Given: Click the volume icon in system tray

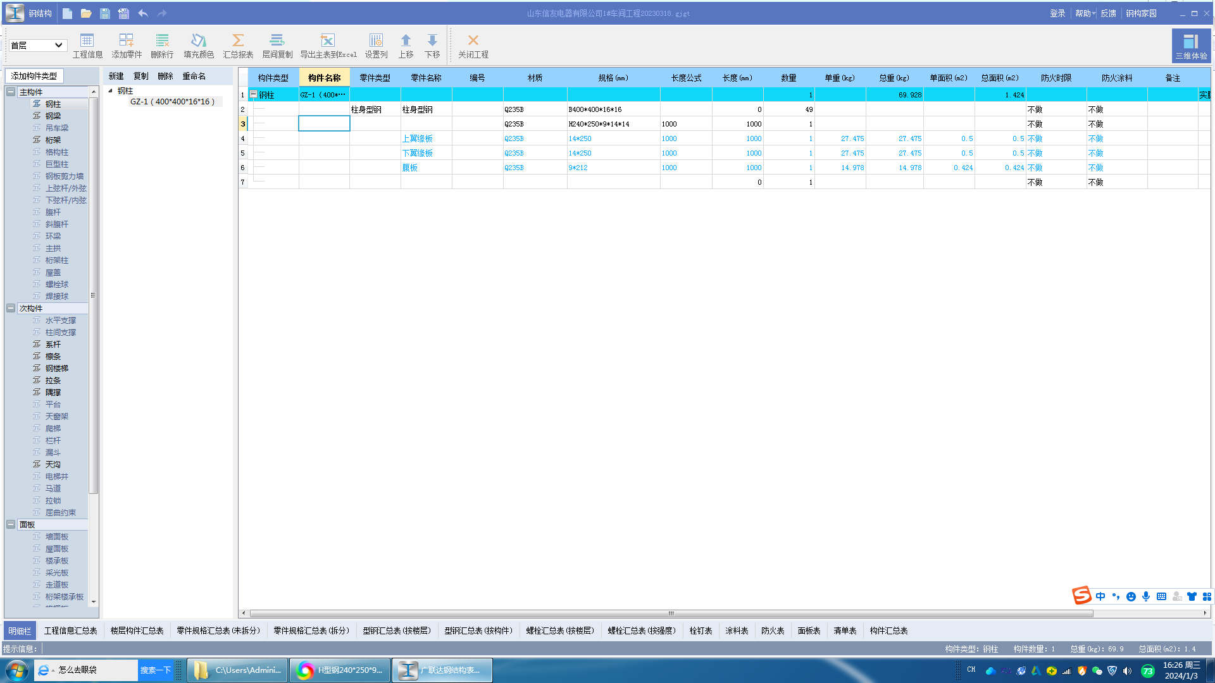Looking at the screenshot, I should click(1127, 671).
